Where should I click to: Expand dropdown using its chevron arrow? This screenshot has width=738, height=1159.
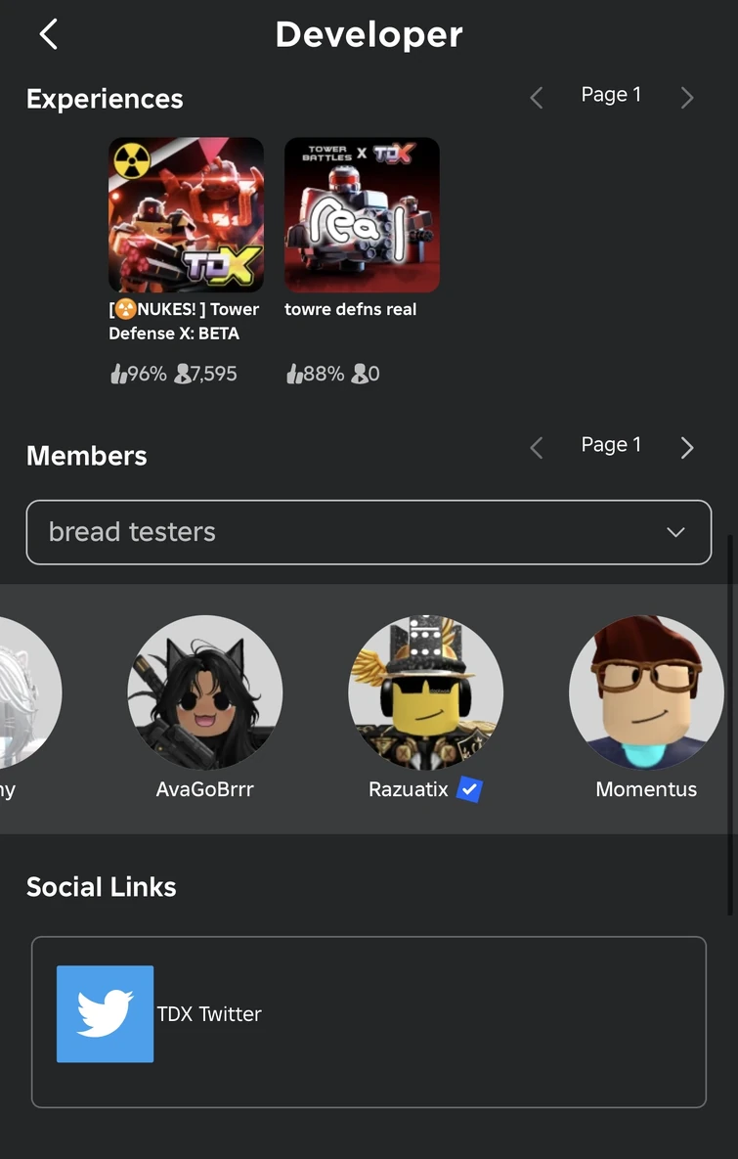675,532
